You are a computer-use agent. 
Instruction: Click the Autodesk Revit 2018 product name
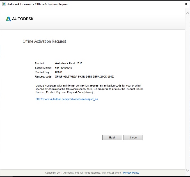[x=68, y=63]
